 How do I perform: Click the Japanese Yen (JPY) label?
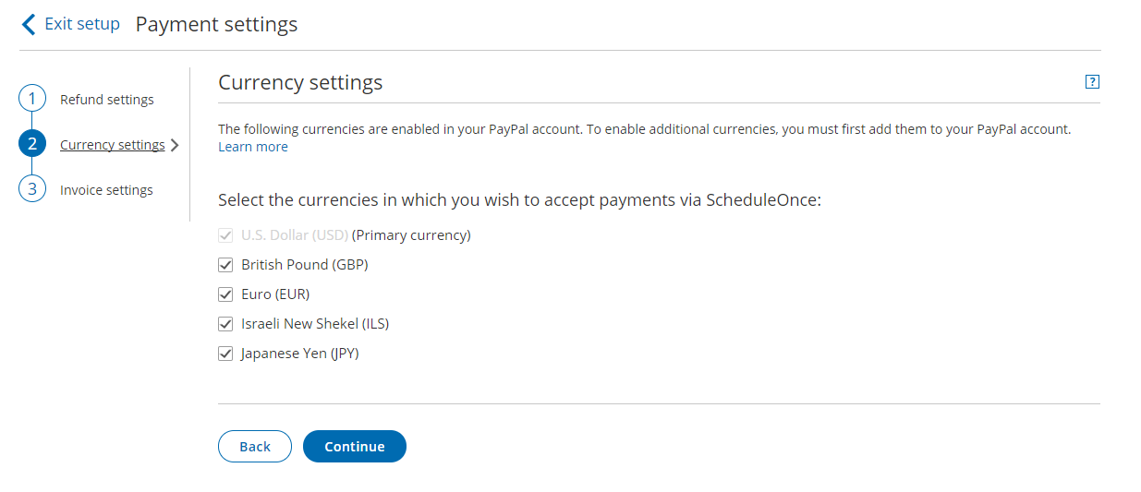coord(299,354)
